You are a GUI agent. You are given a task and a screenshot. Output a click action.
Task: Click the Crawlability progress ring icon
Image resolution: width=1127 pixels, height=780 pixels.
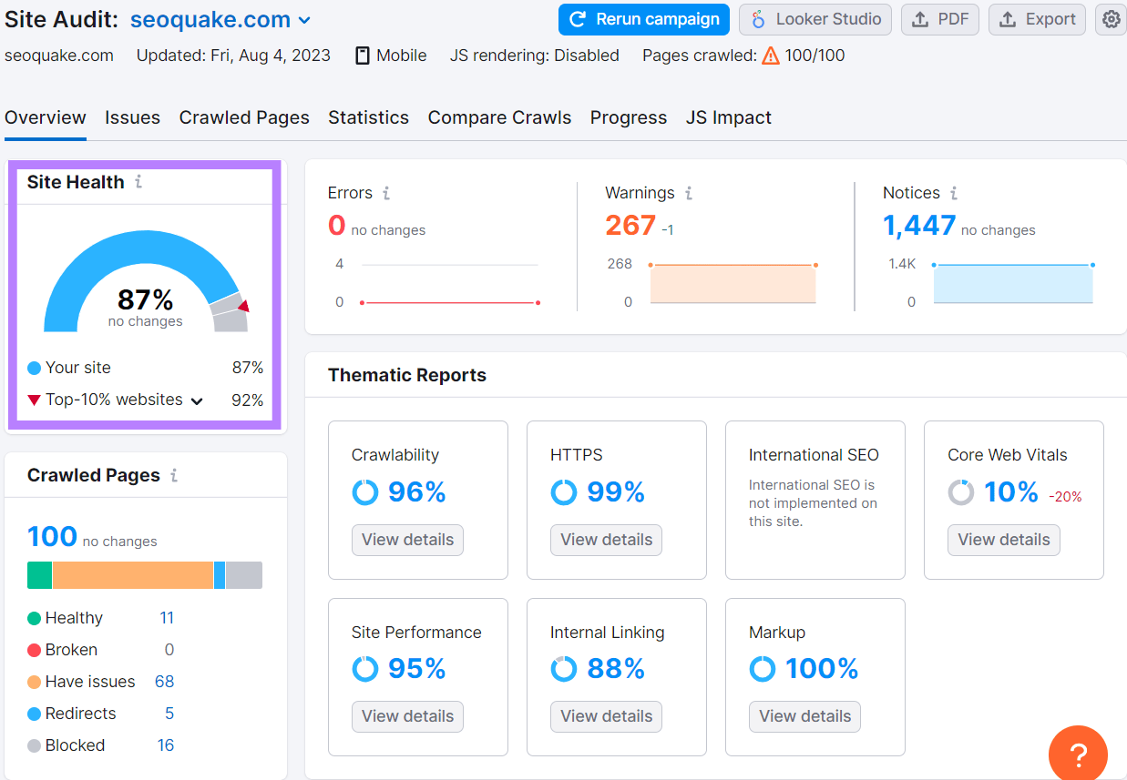365,492
